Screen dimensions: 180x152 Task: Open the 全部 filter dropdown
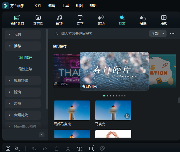158,33
